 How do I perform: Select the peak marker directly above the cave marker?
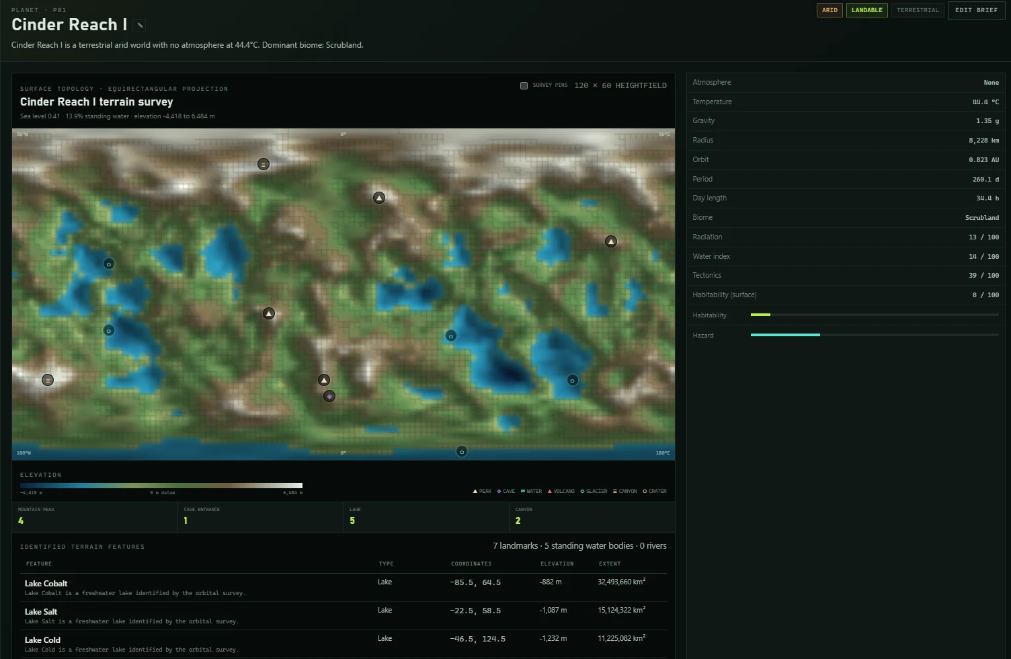point(324,380)
